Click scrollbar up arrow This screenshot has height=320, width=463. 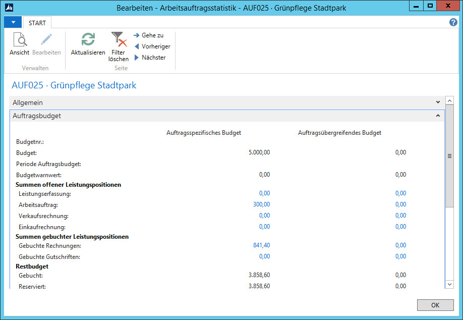coord(449,101)
